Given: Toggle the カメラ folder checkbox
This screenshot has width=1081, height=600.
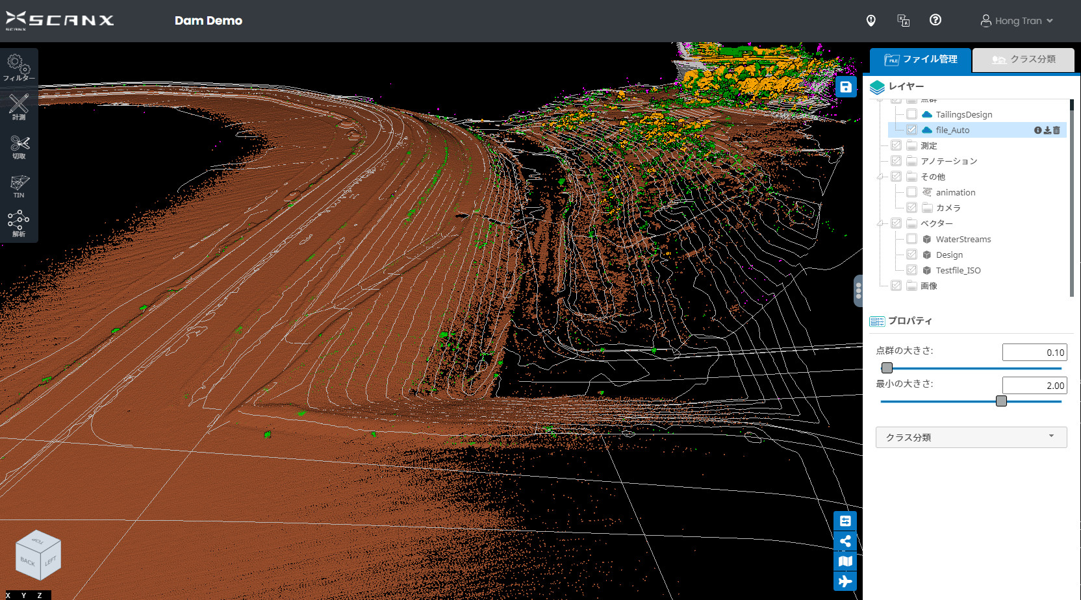Looking at the screenshot, I should coord(912,208).
